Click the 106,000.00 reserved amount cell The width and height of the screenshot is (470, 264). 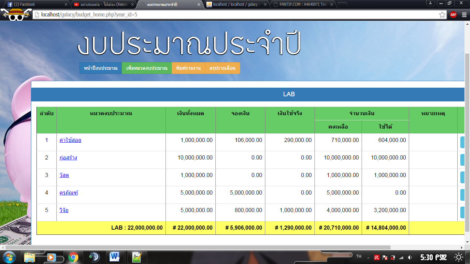click(240, 142)
